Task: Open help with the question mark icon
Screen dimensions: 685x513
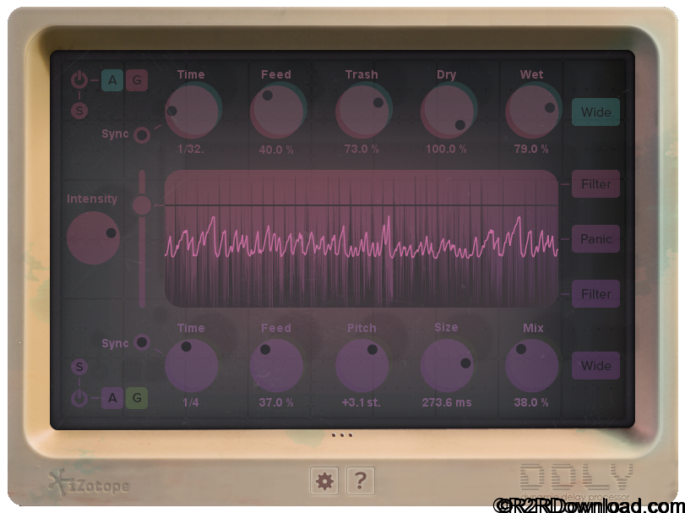Action: pos(360,481)
